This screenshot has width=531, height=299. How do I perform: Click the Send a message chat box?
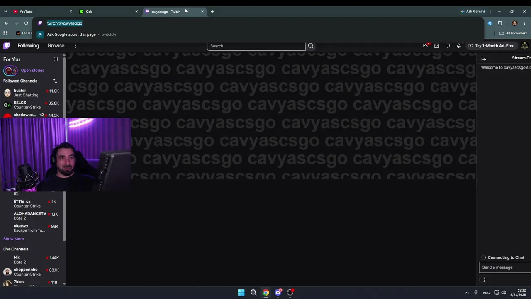point(505,267)
